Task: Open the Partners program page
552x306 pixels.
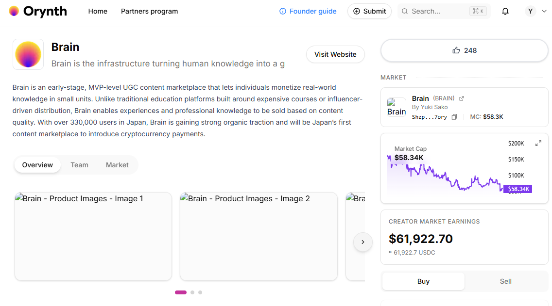Action: click(149, 11)
